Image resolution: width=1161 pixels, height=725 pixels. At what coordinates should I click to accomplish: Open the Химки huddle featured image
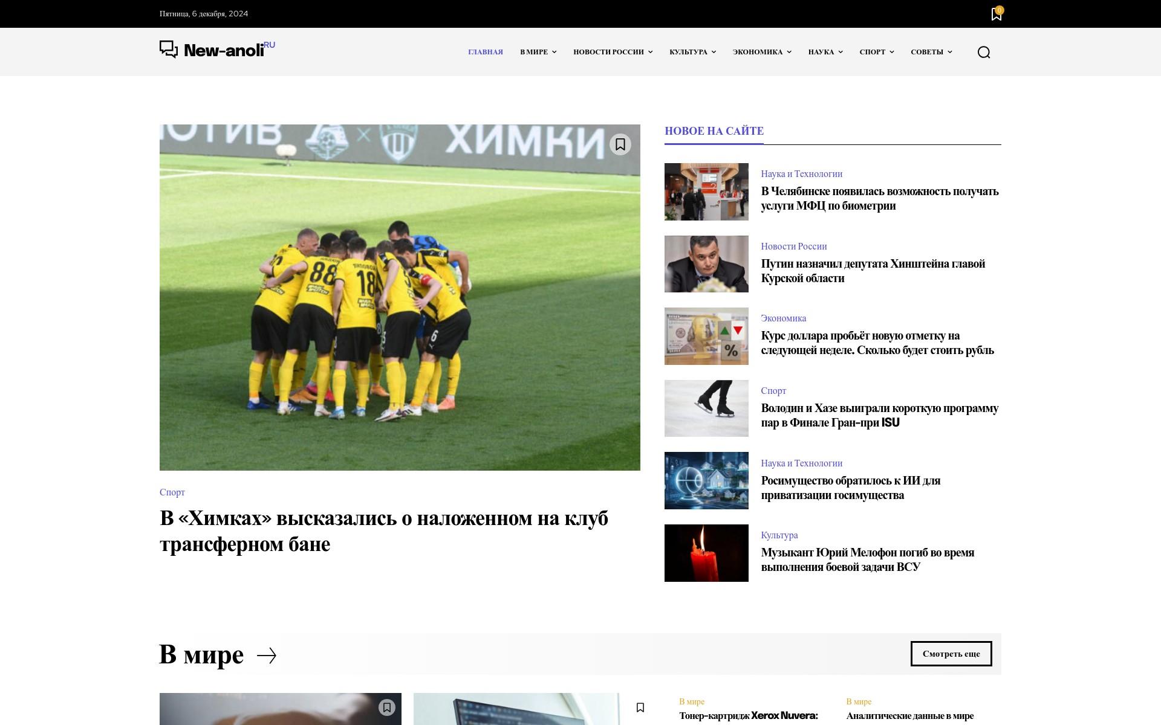click(400, 297)
